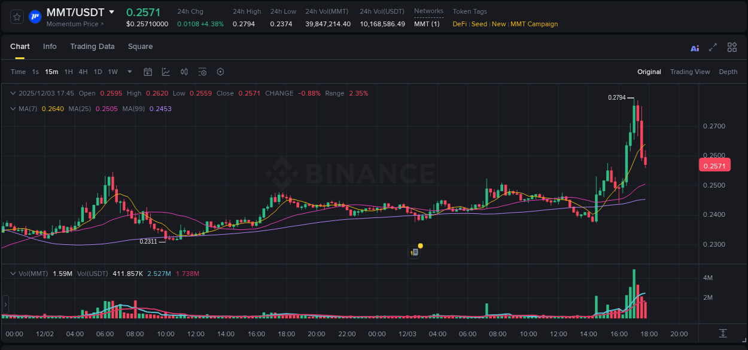Open the indicator settings icon on the toolbar
Image resolution: width=748 pixels, height=350 pixels.
202,72
